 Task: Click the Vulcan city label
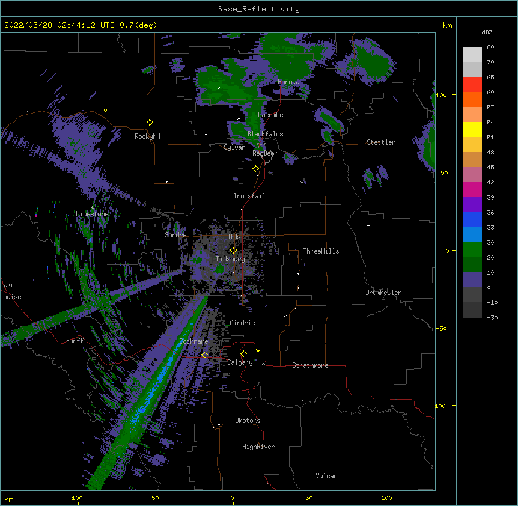coord(326,476)
